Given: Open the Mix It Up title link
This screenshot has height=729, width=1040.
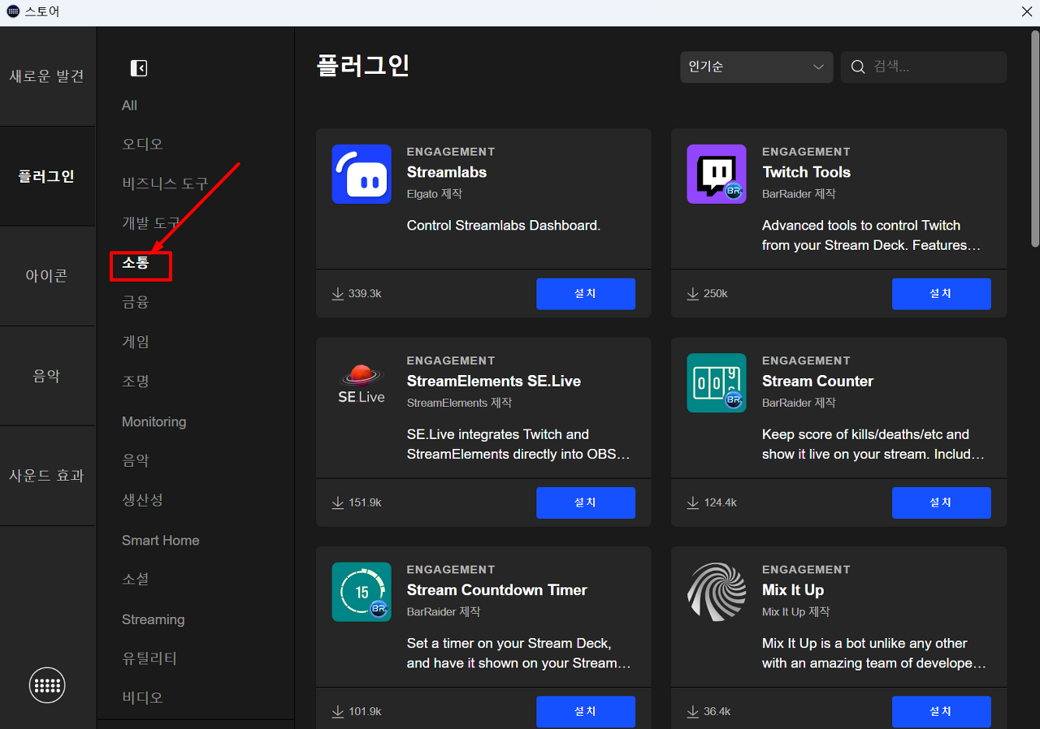Looking at the screenshot, I should pos(793,590).
